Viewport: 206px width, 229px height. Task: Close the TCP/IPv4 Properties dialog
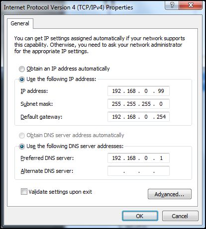point(191,5)
